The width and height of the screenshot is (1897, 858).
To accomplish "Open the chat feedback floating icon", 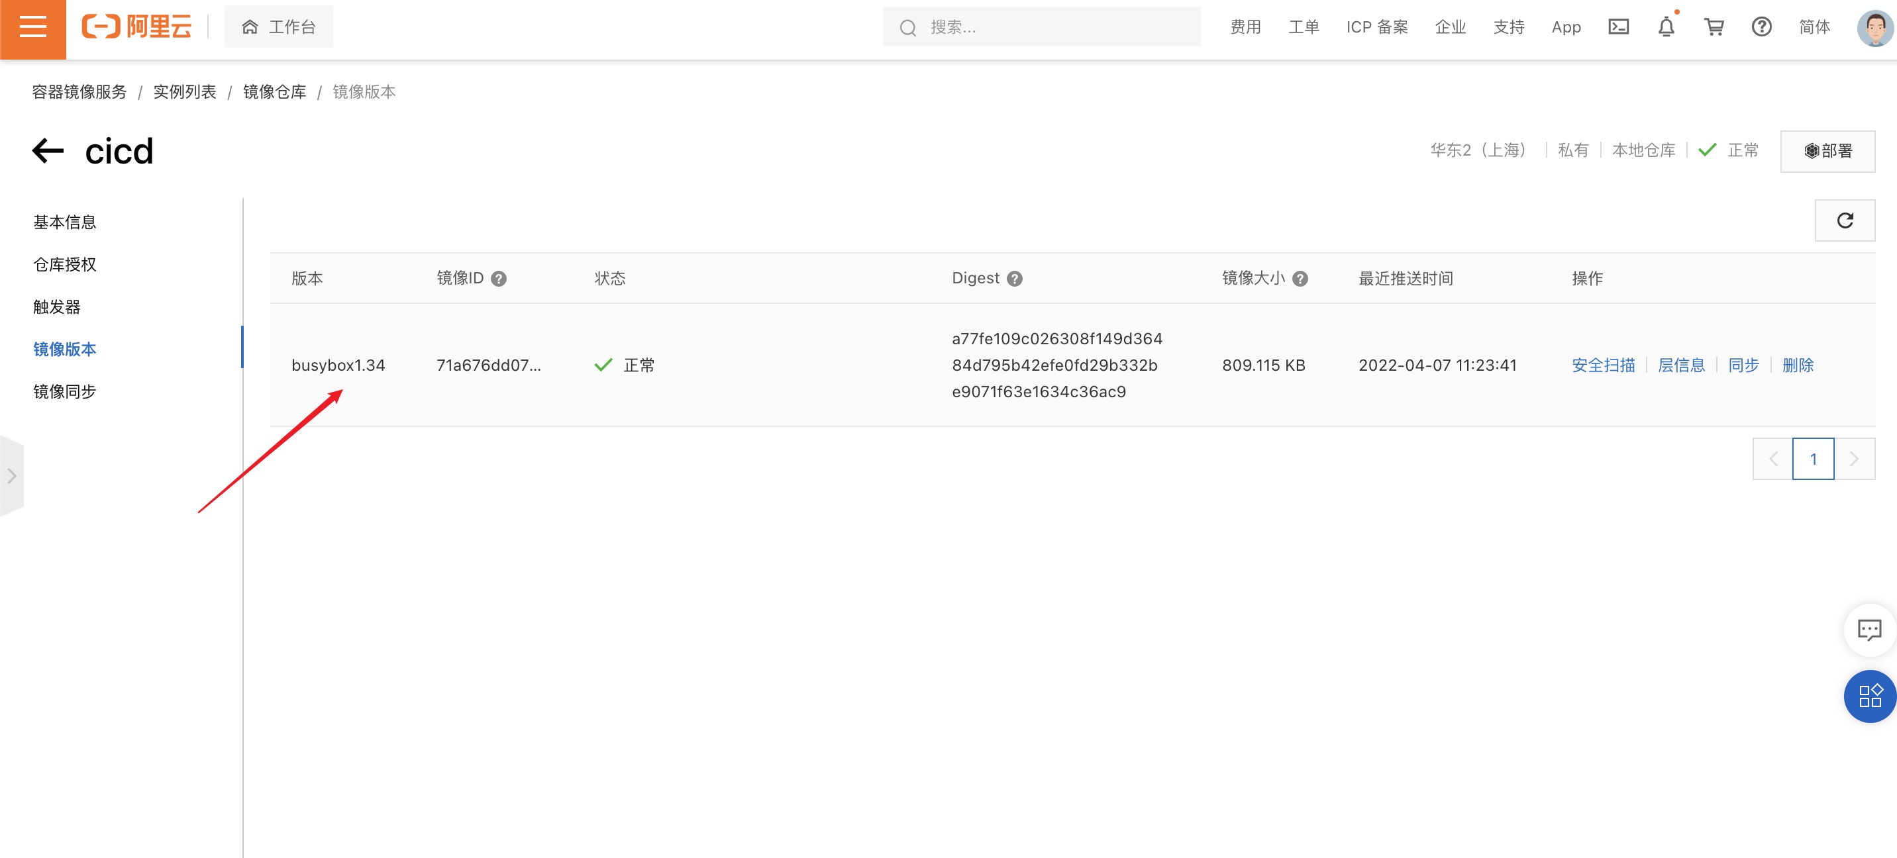I will coord(1869,630).
